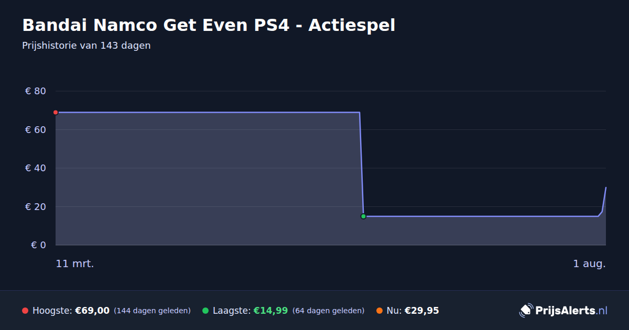Select the € 0 axis label

point(38,245)
